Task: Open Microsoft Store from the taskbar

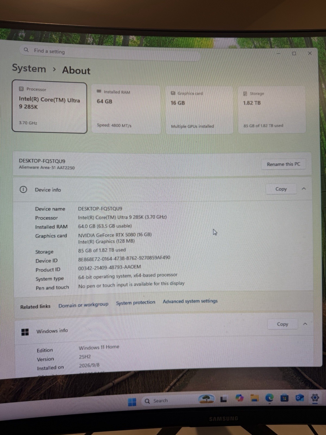Action: click(x=284, y=398)
